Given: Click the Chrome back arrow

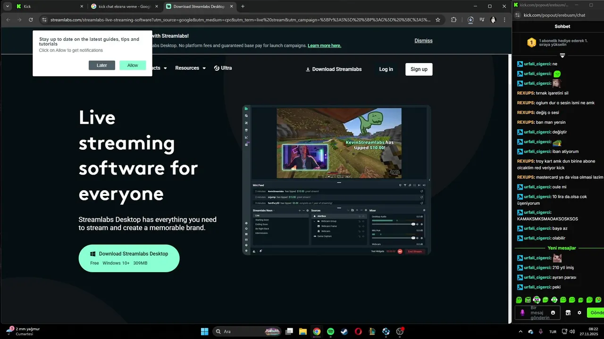Looking at the screenshot, I should click(8, 20).
